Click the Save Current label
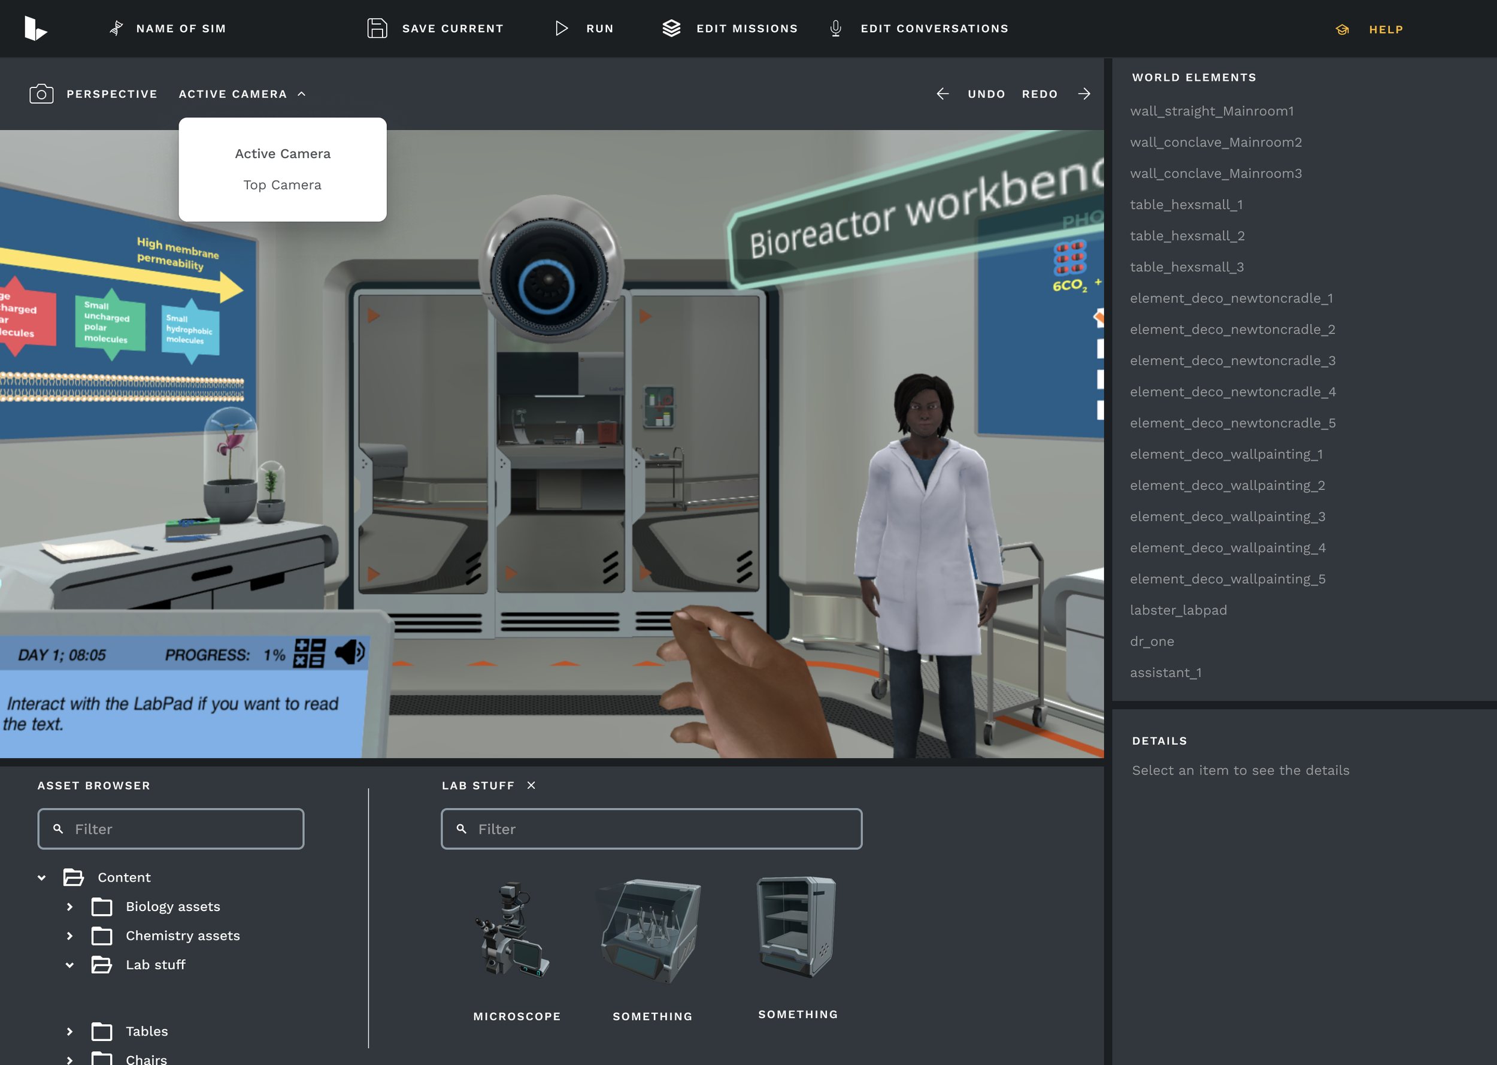This screenshot has width=1497, height=1065. pyautogui.click(x=452, y=28)
